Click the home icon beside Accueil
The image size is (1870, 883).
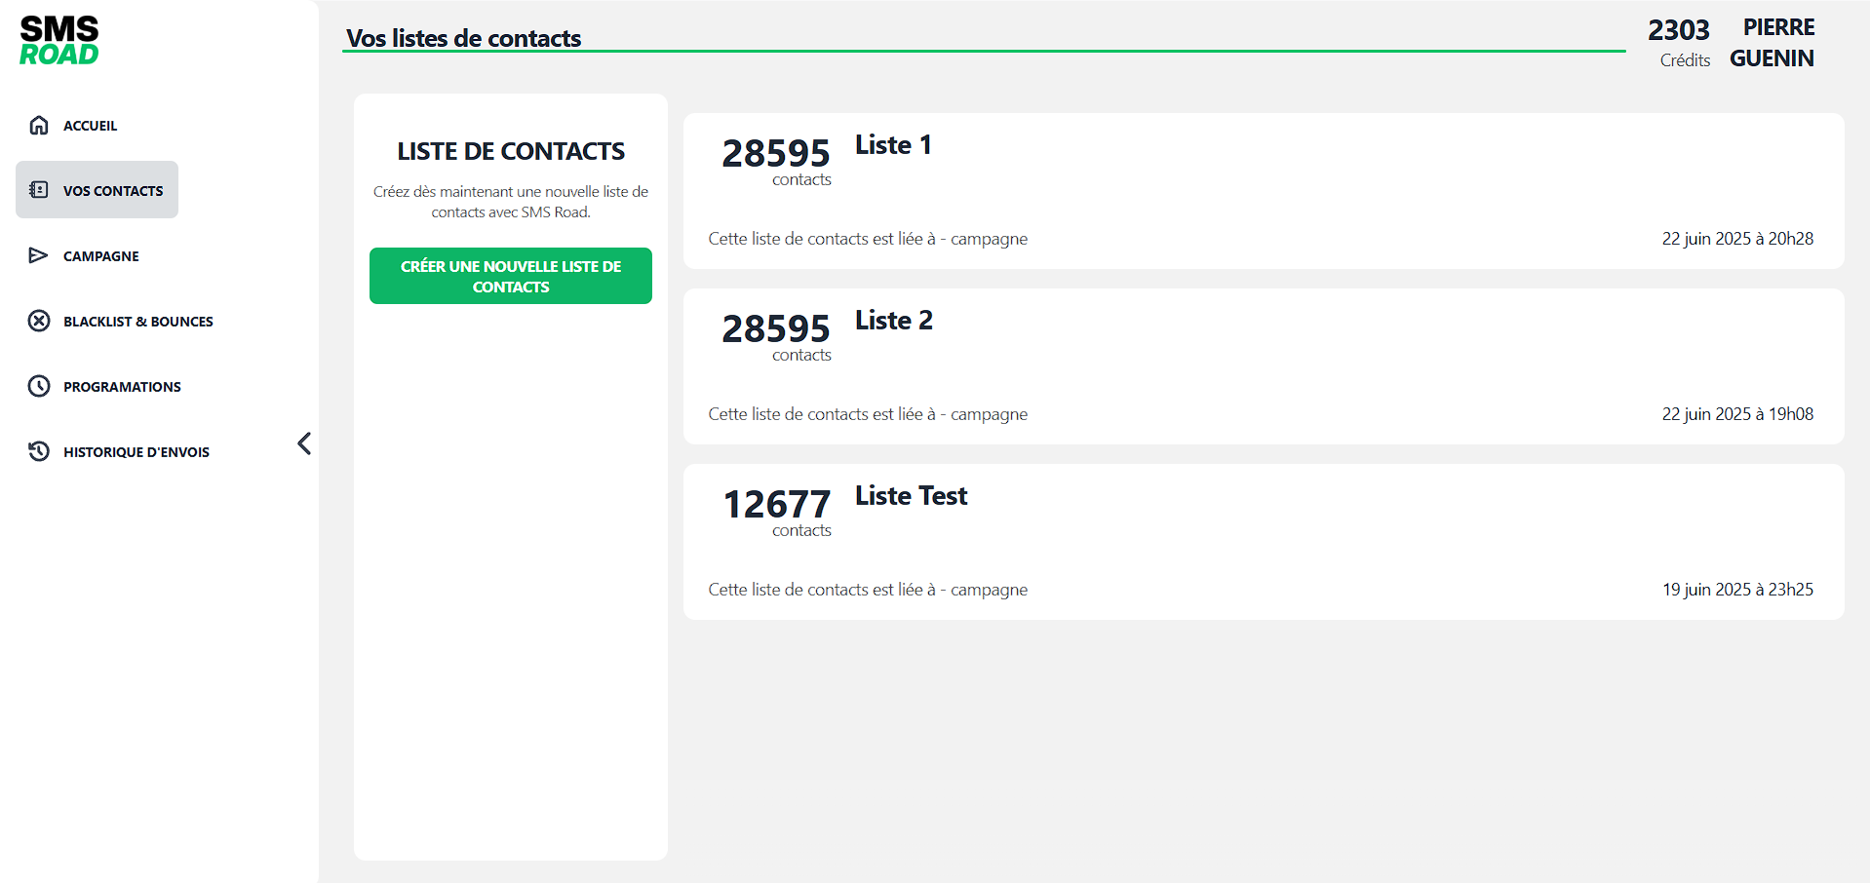pyautogui.click(x=39, y=125)
